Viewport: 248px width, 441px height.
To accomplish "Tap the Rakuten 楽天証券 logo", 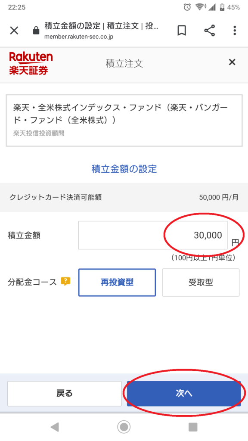I will [x=31, y=63].
